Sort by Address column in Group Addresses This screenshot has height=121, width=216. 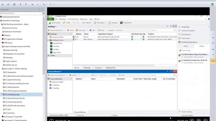pos(79,79)
